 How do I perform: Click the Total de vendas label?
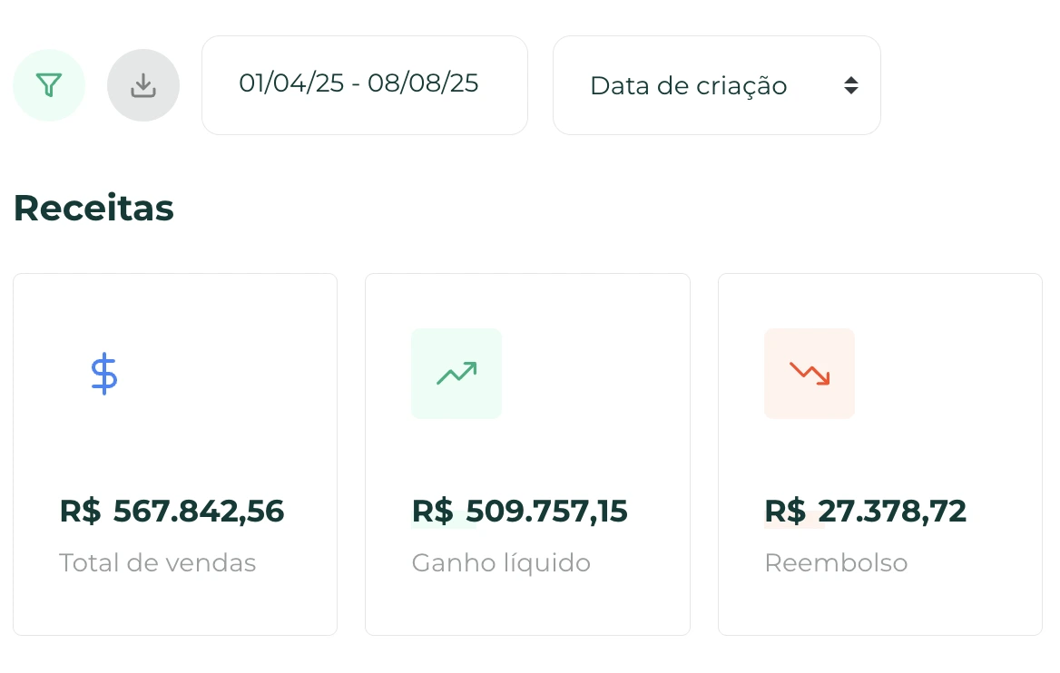pos(157,562)
